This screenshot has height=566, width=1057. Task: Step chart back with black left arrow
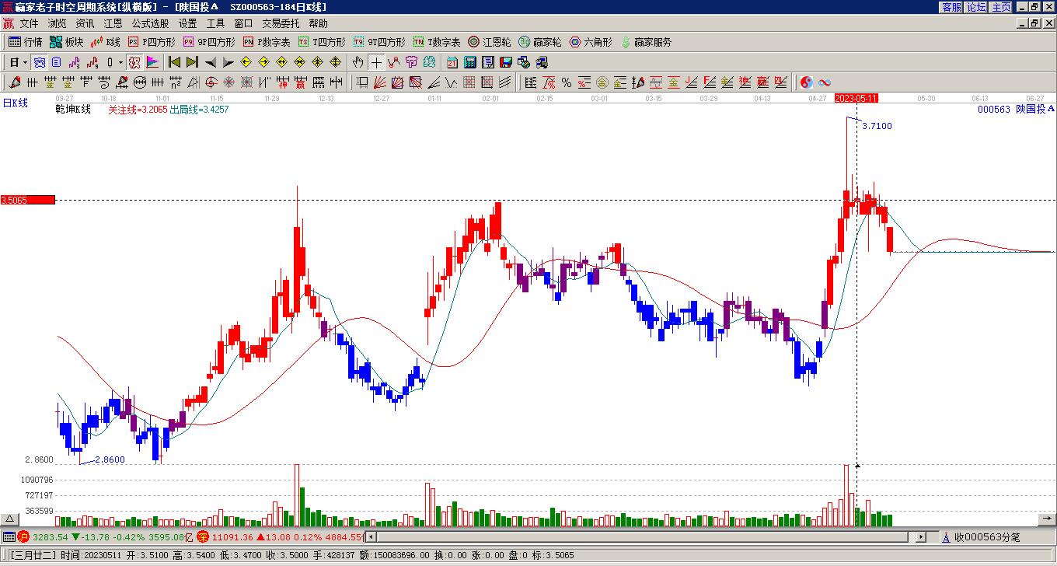coord(211,62)
